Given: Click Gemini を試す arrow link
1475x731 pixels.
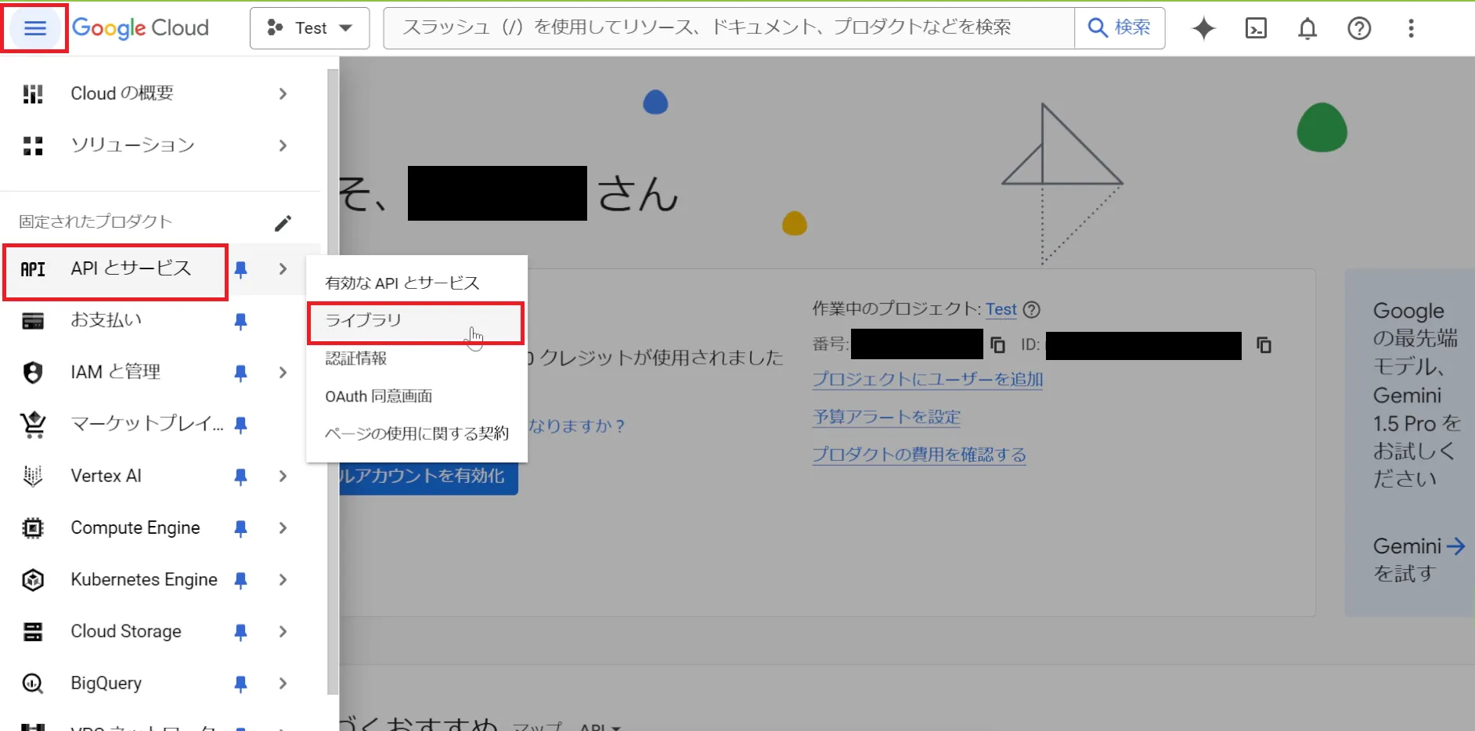Looking at the screenshot, I should pyautogui.click(x=1419, y=560).
